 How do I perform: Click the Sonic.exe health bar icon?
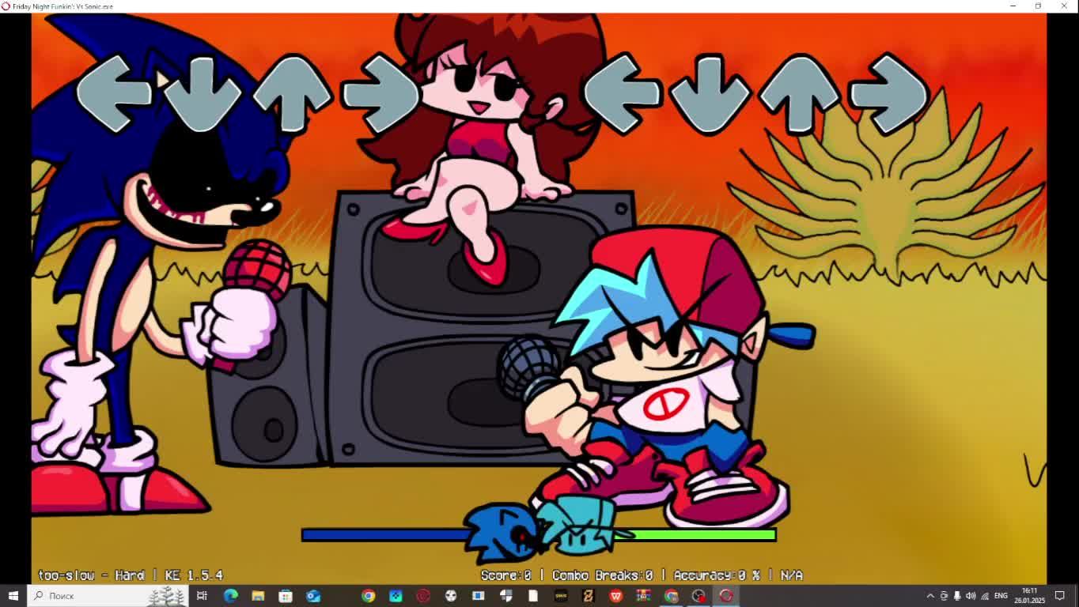[x=502, y=533]
